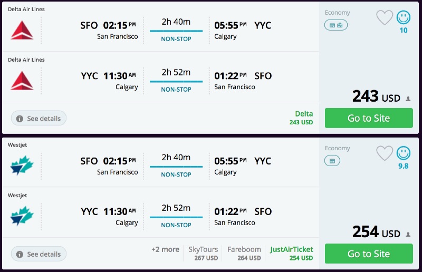Click Delta logo on SFO to YYC flight
Viewport: 422px width, 272px height.
(22, 31)
